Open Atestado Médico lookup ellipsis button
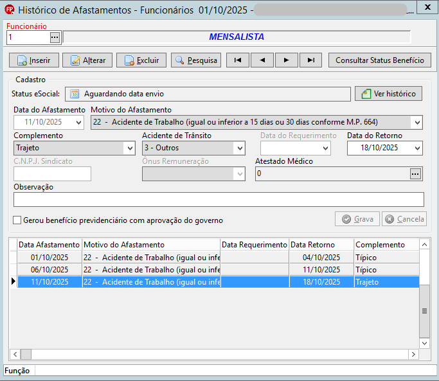Image resolution: width=439 pixels, height=381 pixels. click(x=415, y=174)
